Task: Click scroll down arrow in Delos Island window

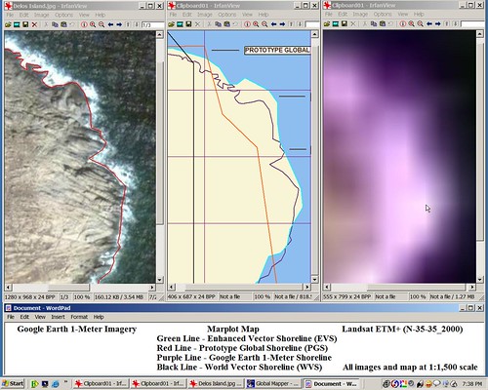Action: (159, 280)
